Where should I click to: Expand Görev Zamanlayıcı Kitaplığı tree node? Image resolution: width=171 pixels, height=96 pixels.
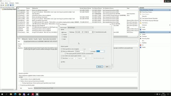point(1,9)
